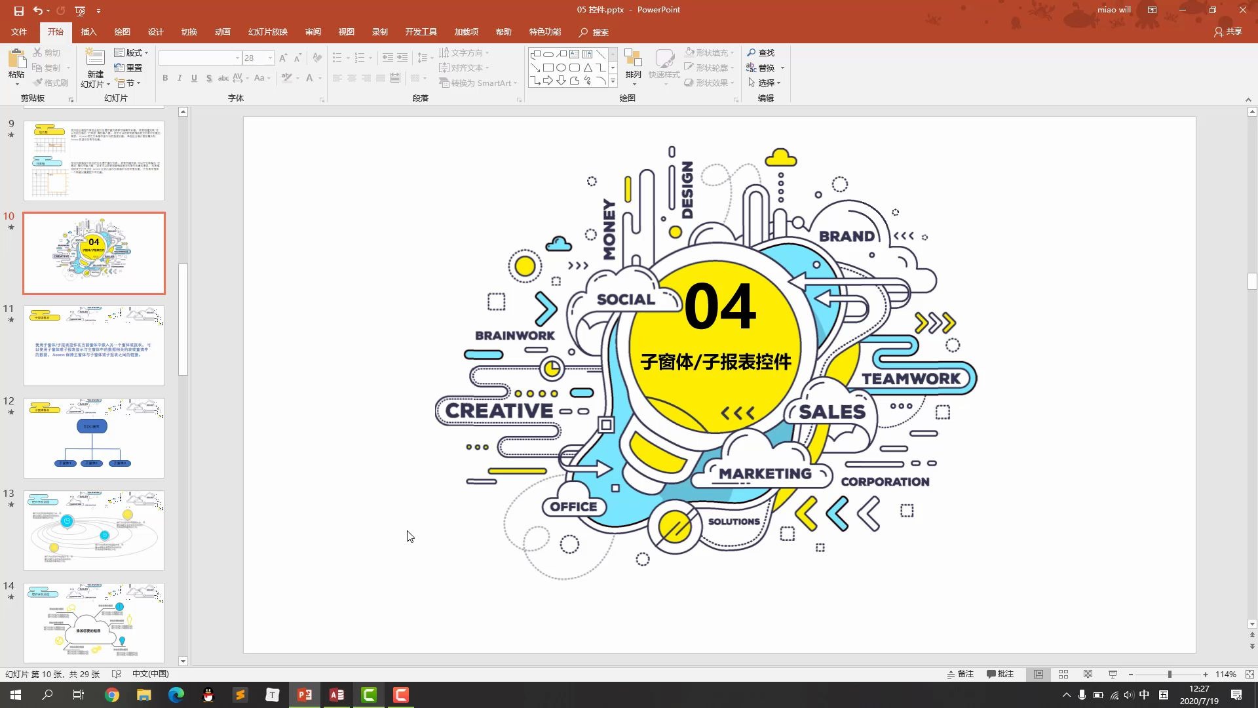Viewport: 1258px width, 708px height.
Task: Open File Explorer from taskbar
Action: click(144, 695)
